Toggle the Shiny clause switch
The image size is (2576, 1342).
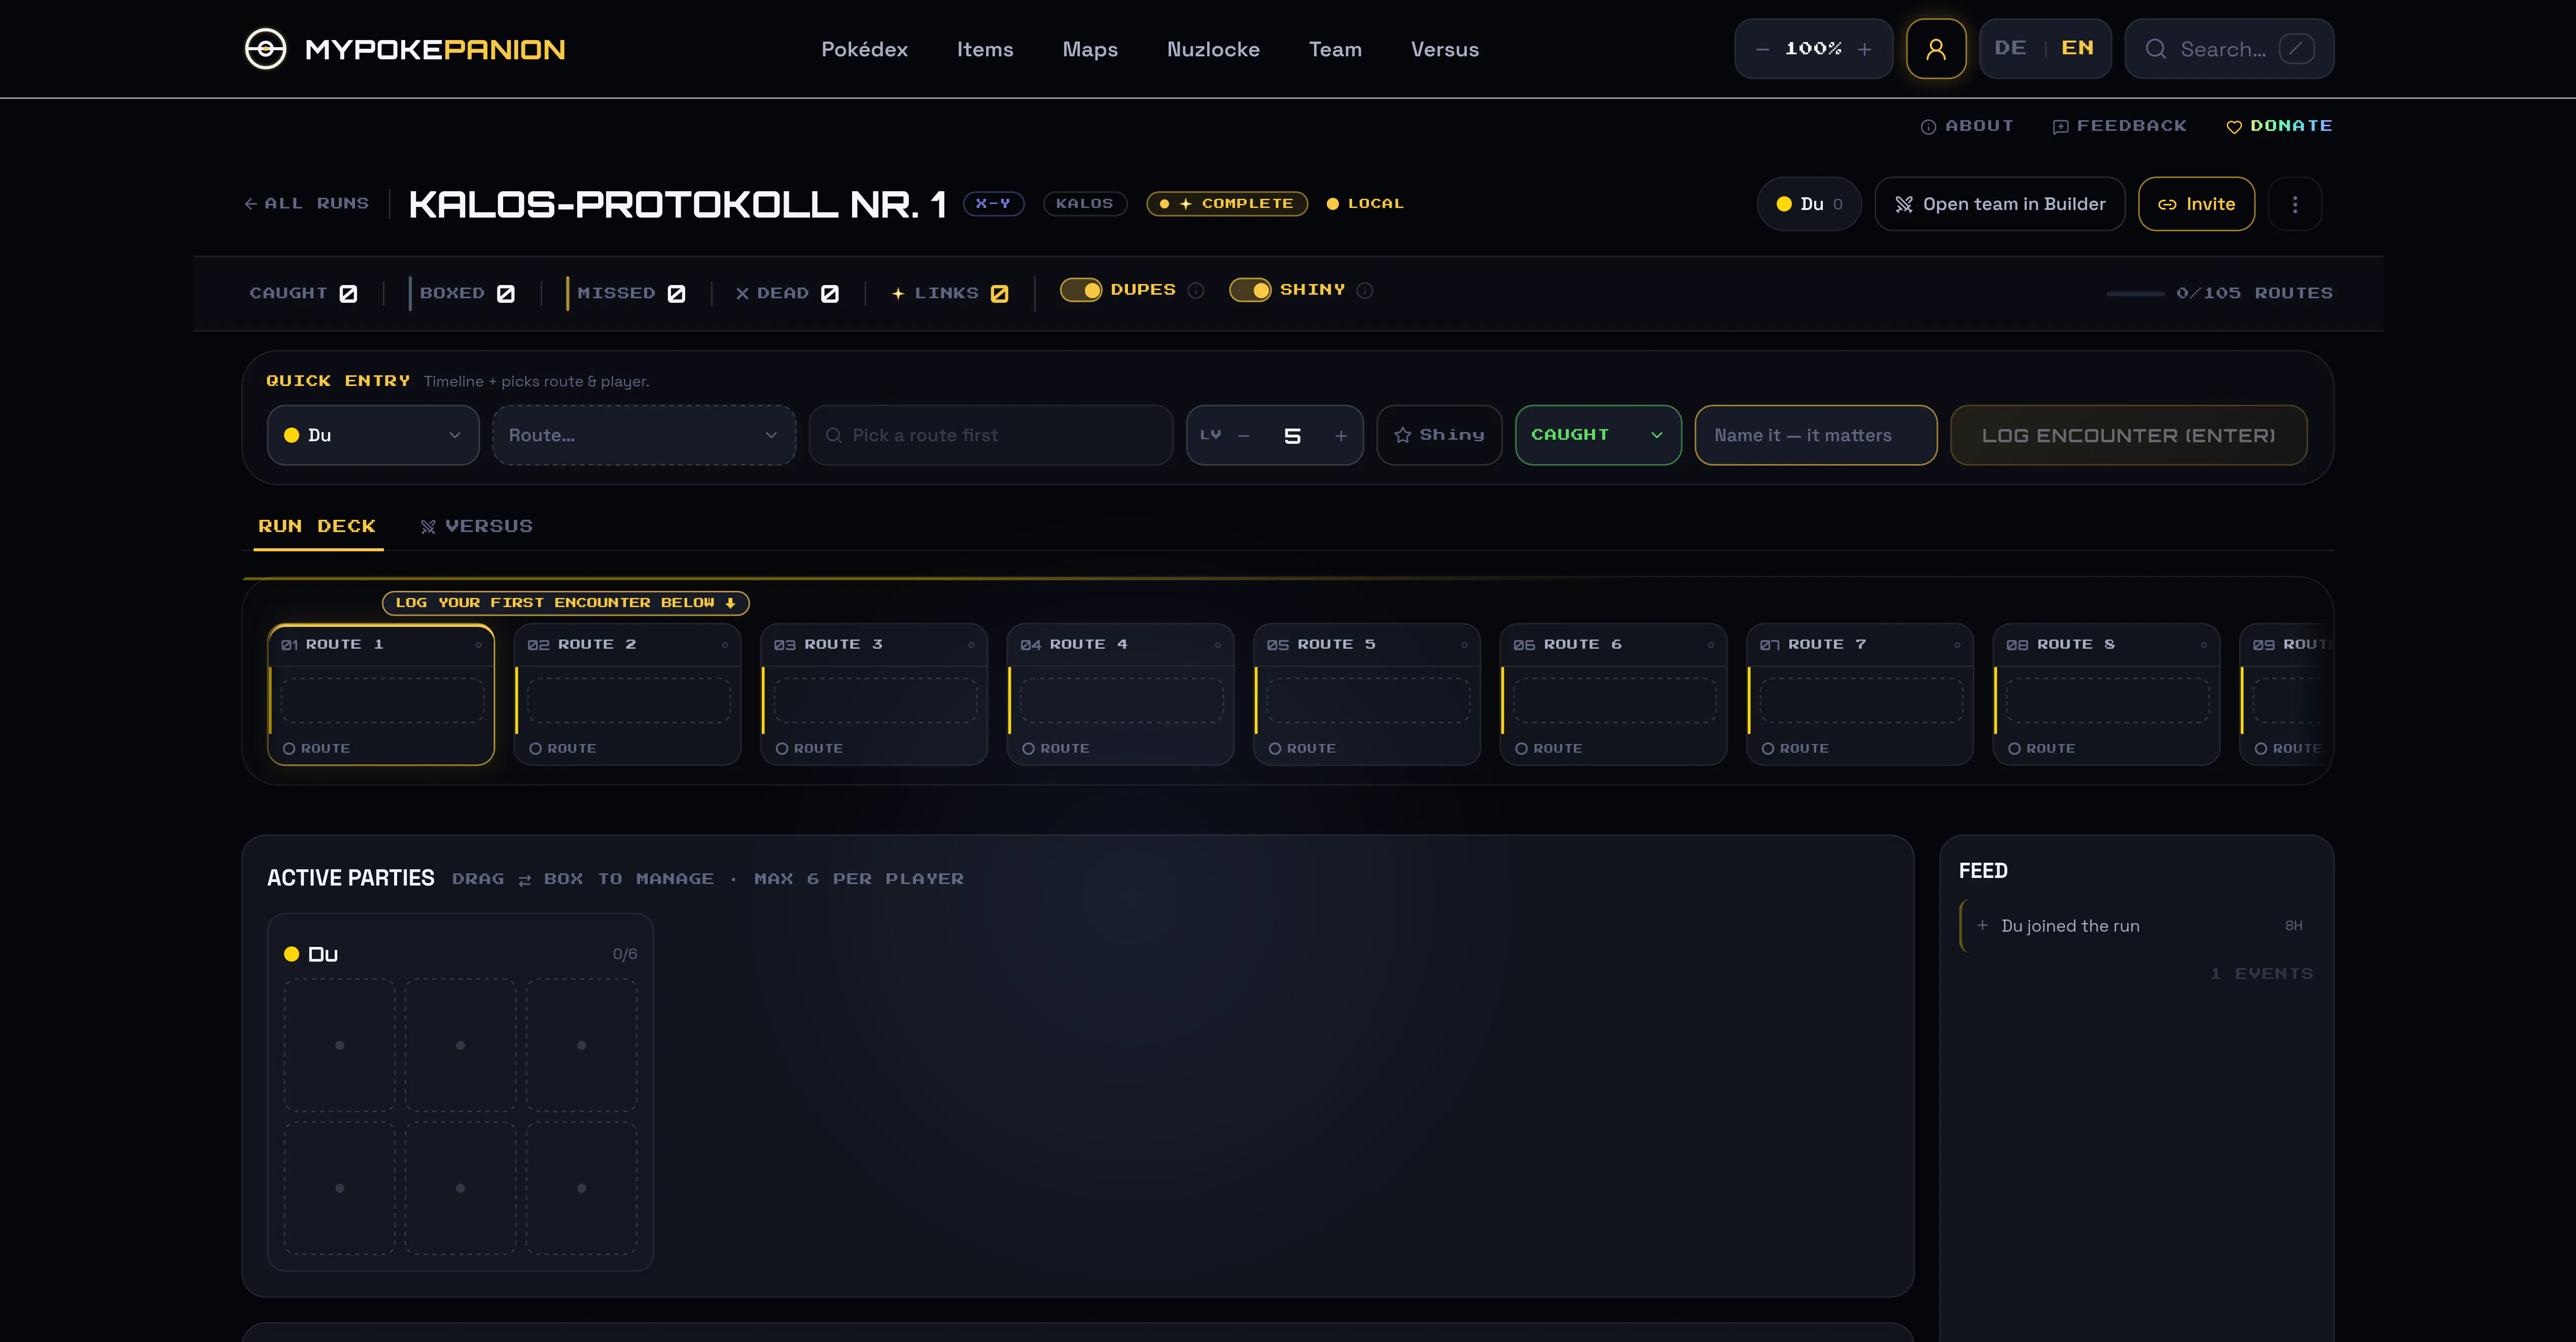coord(1250,290)
